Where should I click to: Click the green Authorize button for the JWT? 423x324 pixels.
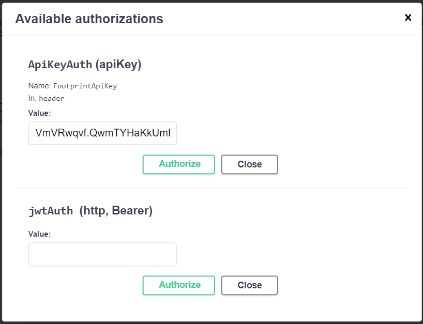[x=178, y=285]
